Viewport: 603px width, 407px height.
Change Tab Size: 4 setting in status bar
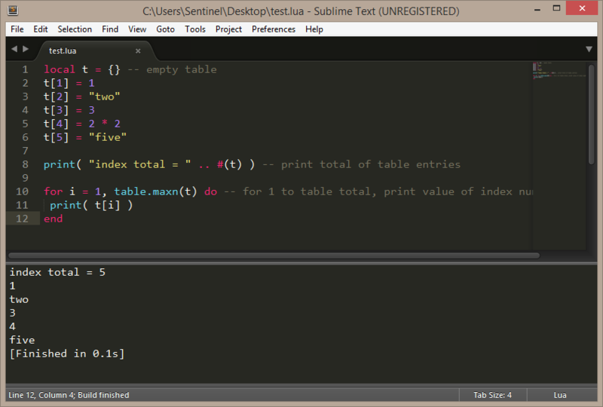coord(492,395)
